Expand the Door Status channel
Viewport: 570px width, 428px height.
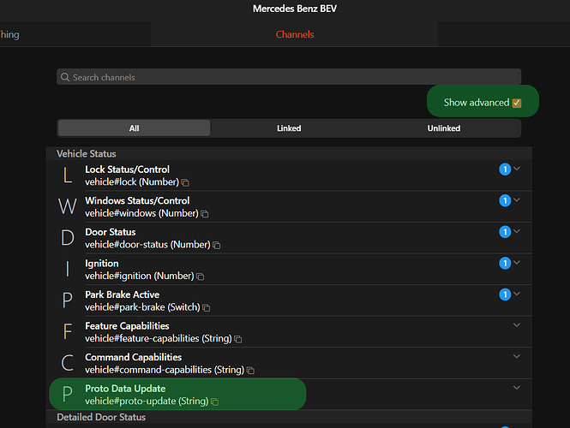point(517,231)
